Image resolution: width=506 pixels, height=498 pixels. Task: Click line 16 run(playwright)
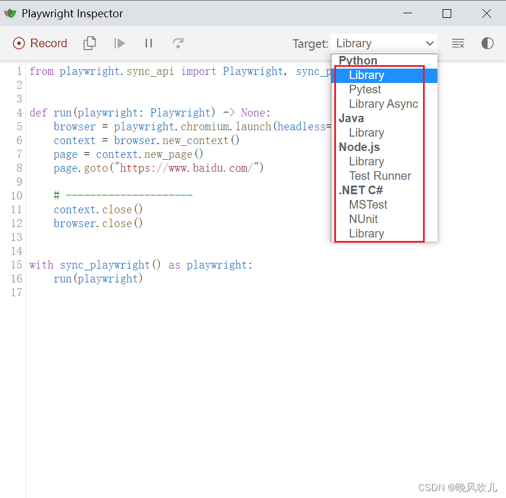[x=98, y=278]
